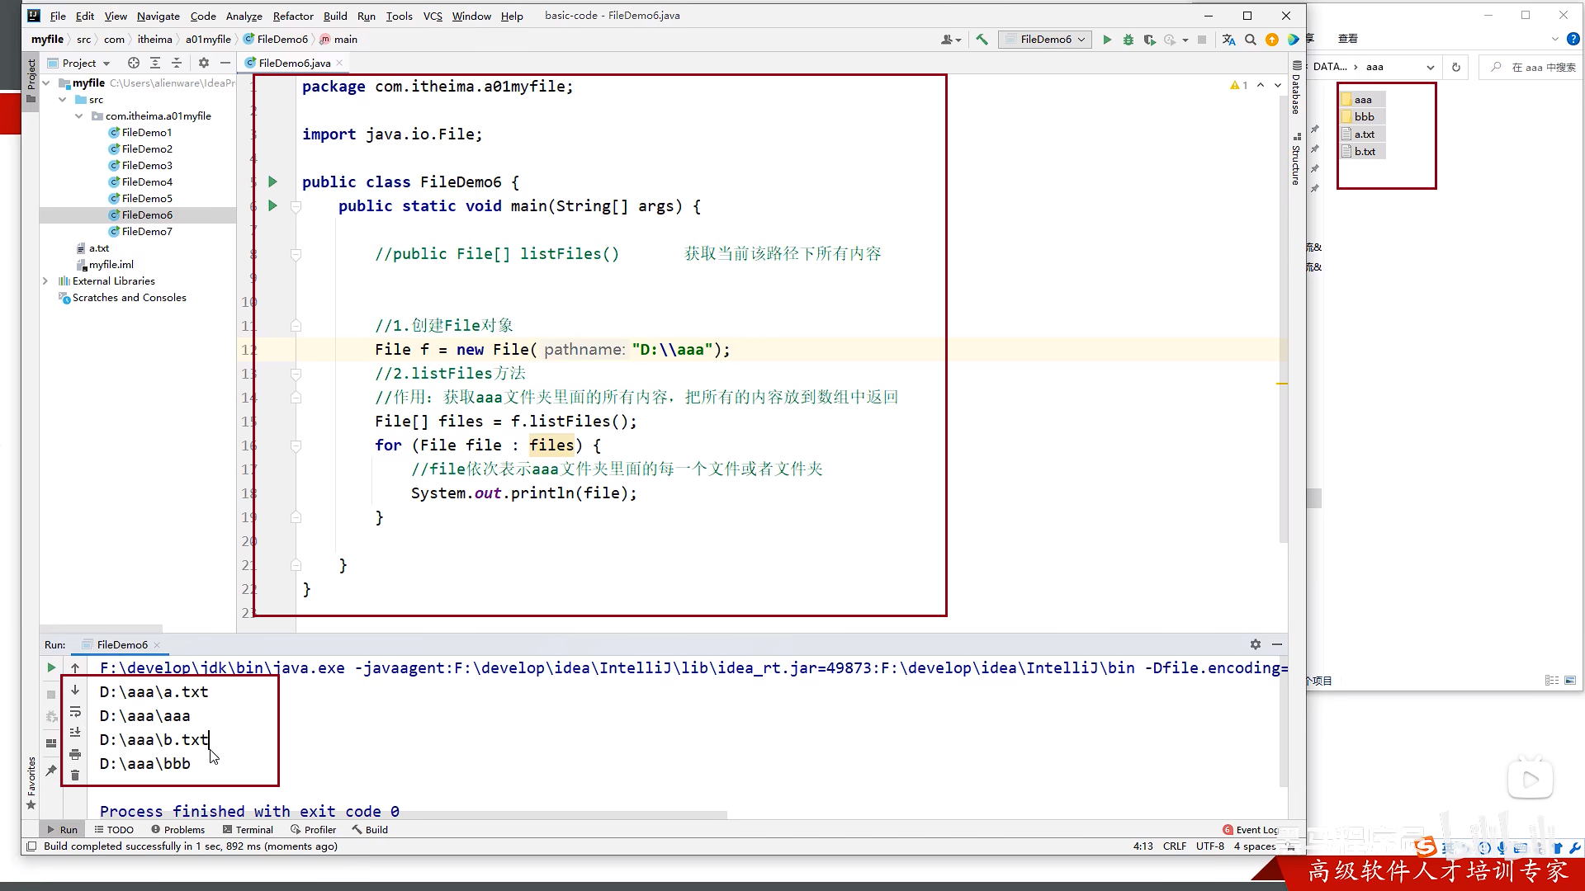Click the Debug bug icon in the toolbar
Viewport: 1585px width, 891px height.
[1128, 40]
